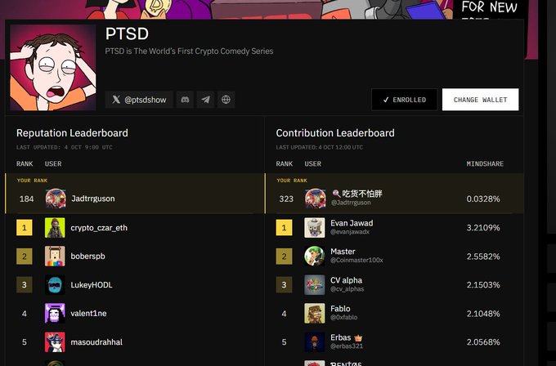Open CV alpha avatar

tap(315, 285)
